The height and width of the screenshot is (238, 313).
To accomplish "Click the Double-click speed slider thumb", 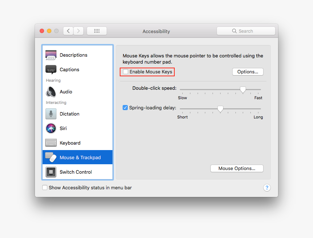I will [x=243, y=90].
